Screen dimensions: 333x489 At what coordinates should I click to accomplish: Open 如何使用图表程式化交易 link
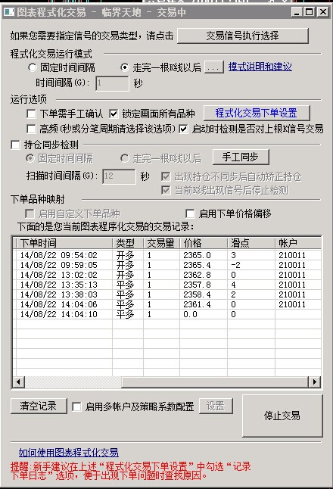coord(69,453)
